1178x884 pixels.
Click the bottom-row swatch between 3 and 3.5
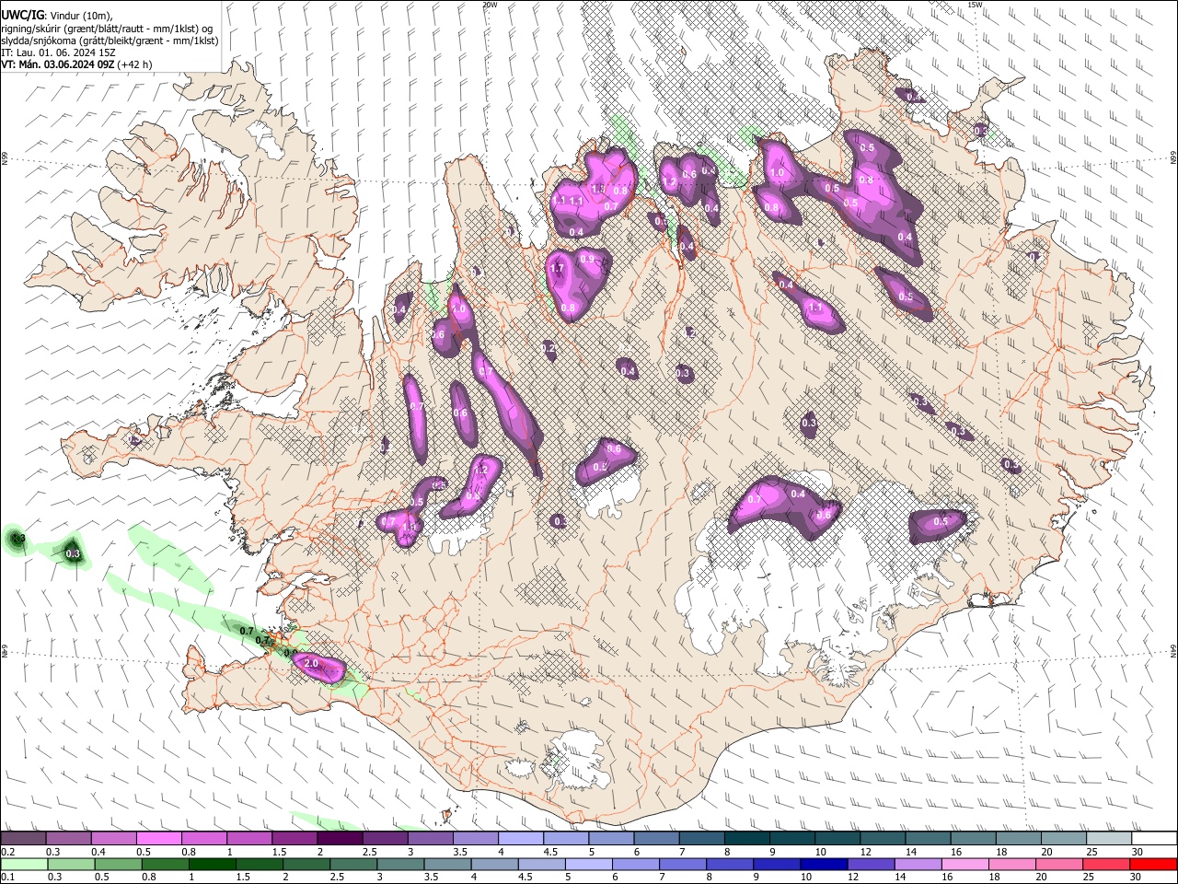pyautogui.click(x=401, y=864)
